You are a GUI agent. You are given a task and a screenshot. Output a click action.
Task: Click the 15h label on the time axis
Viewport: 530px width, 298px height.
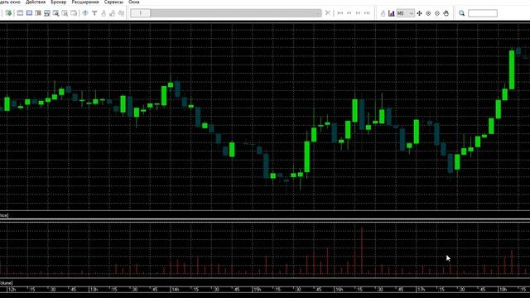pos(257,290)
